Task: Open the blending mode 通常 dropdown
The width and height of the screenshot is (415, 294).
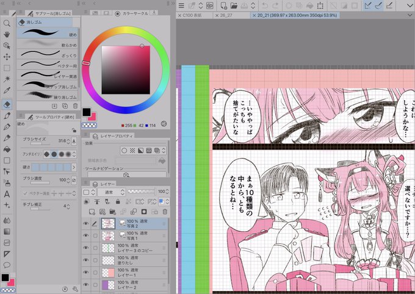Action: 111,192
